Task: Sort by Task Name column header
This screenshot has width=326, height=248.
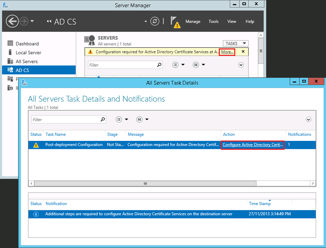Action: coord(56,134)
